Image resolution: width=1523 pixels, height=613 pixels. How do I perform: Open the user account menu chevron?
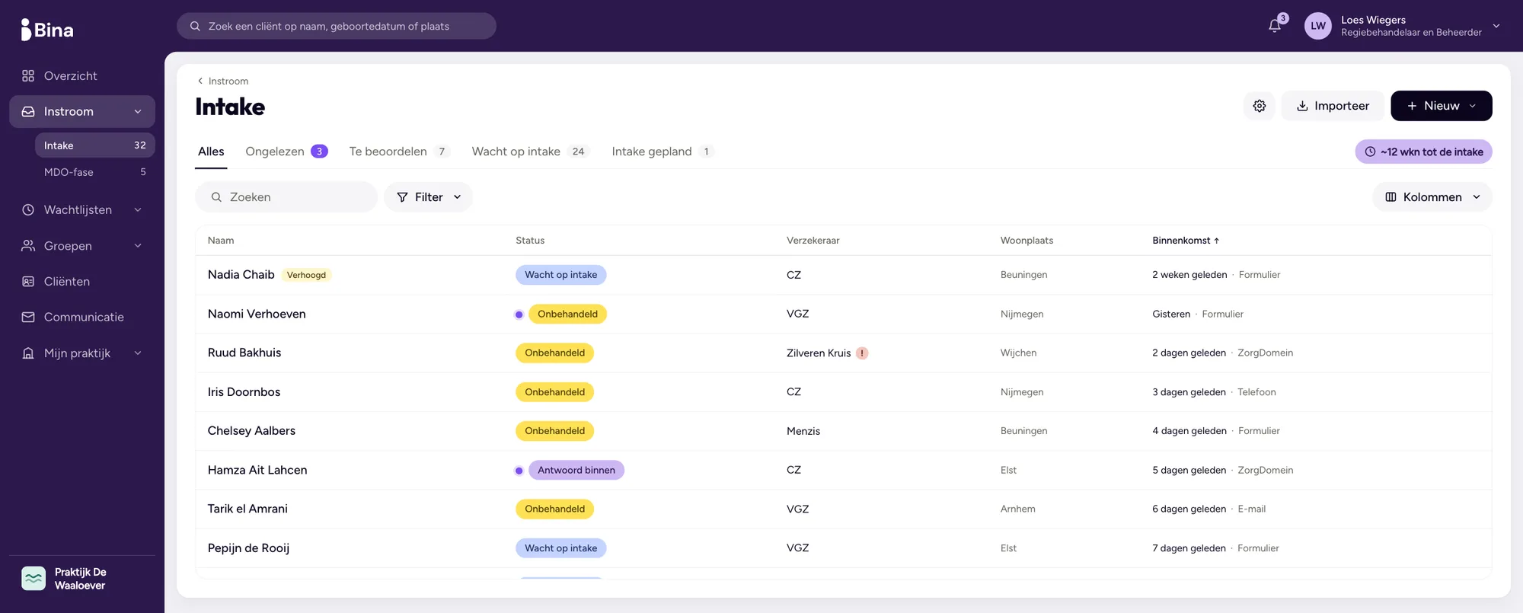click(1496, 26)
